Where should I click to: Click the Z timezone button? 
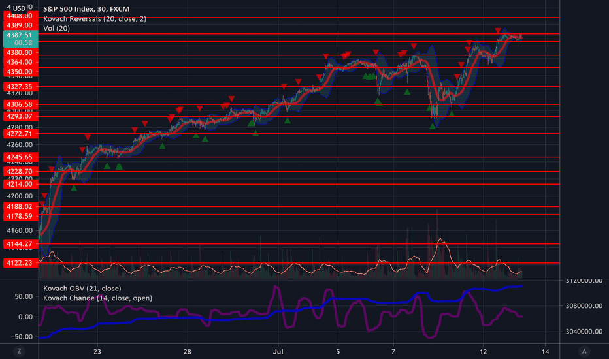[19, 352]
